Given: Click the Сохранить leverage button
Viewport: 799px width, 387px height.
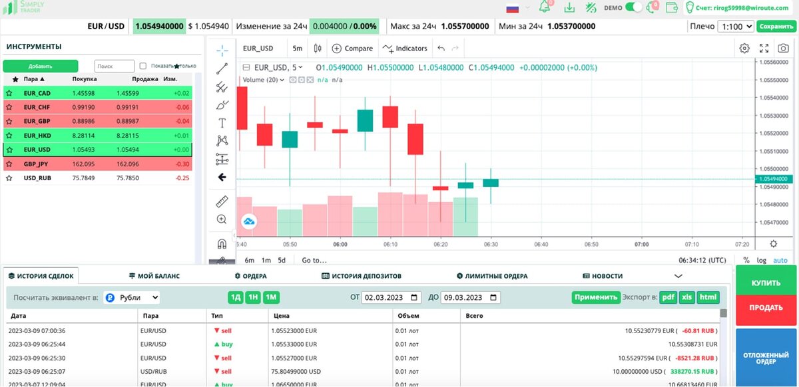Looking at the screenshot, I should (x=776, y=27).
